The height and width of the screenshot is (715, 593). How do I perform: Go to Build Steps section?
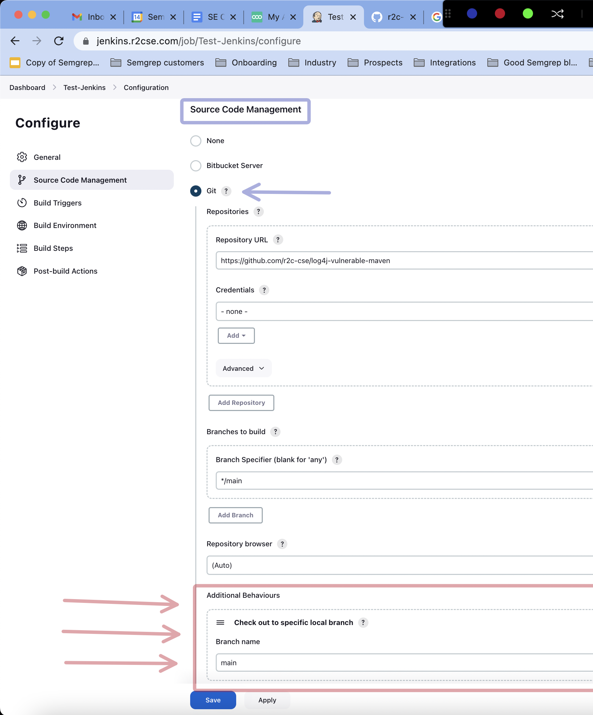53,248
